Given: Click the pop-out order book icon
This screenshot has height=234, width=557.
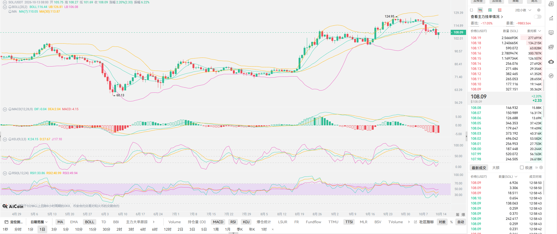Looking at the screenshot, I should click(x=471, y=10).
